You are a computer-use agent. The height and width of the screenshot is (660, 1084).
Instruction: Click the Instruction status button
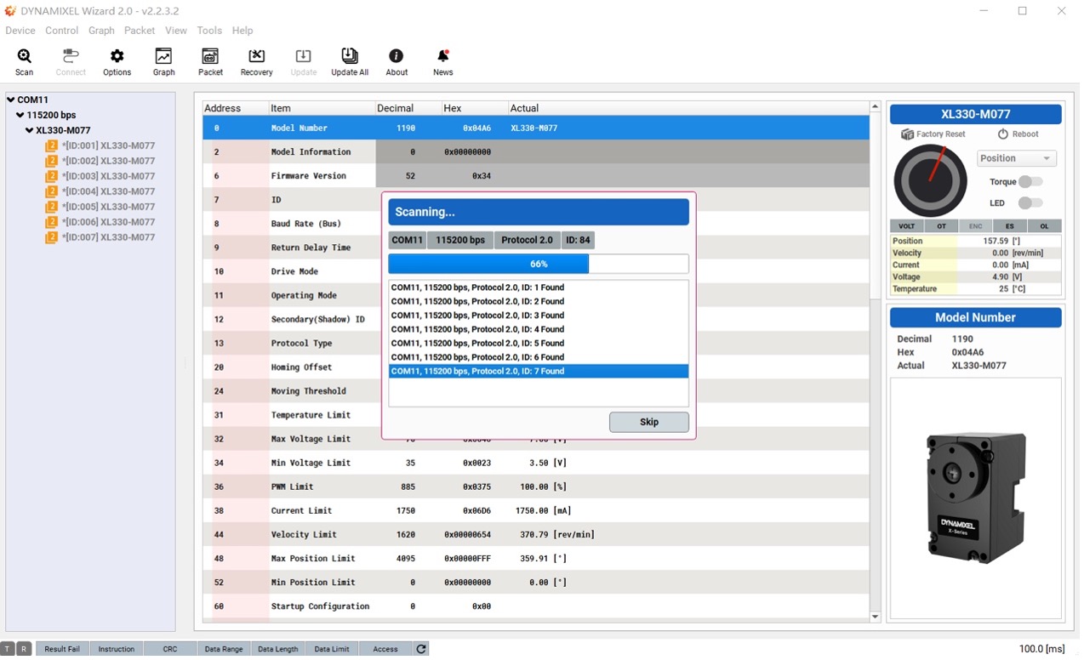[117, 649]
